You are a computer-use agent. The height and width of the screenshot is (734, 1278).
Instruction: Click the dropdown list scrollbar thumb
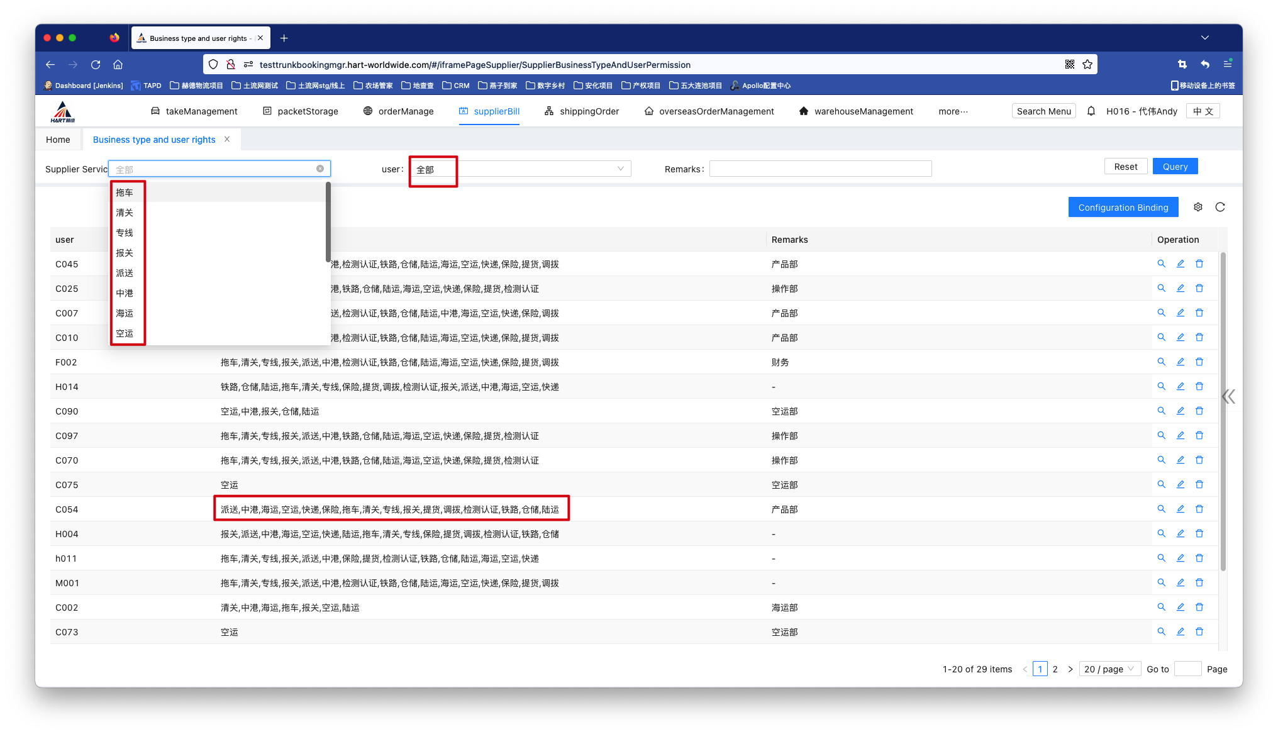point(328,221)
